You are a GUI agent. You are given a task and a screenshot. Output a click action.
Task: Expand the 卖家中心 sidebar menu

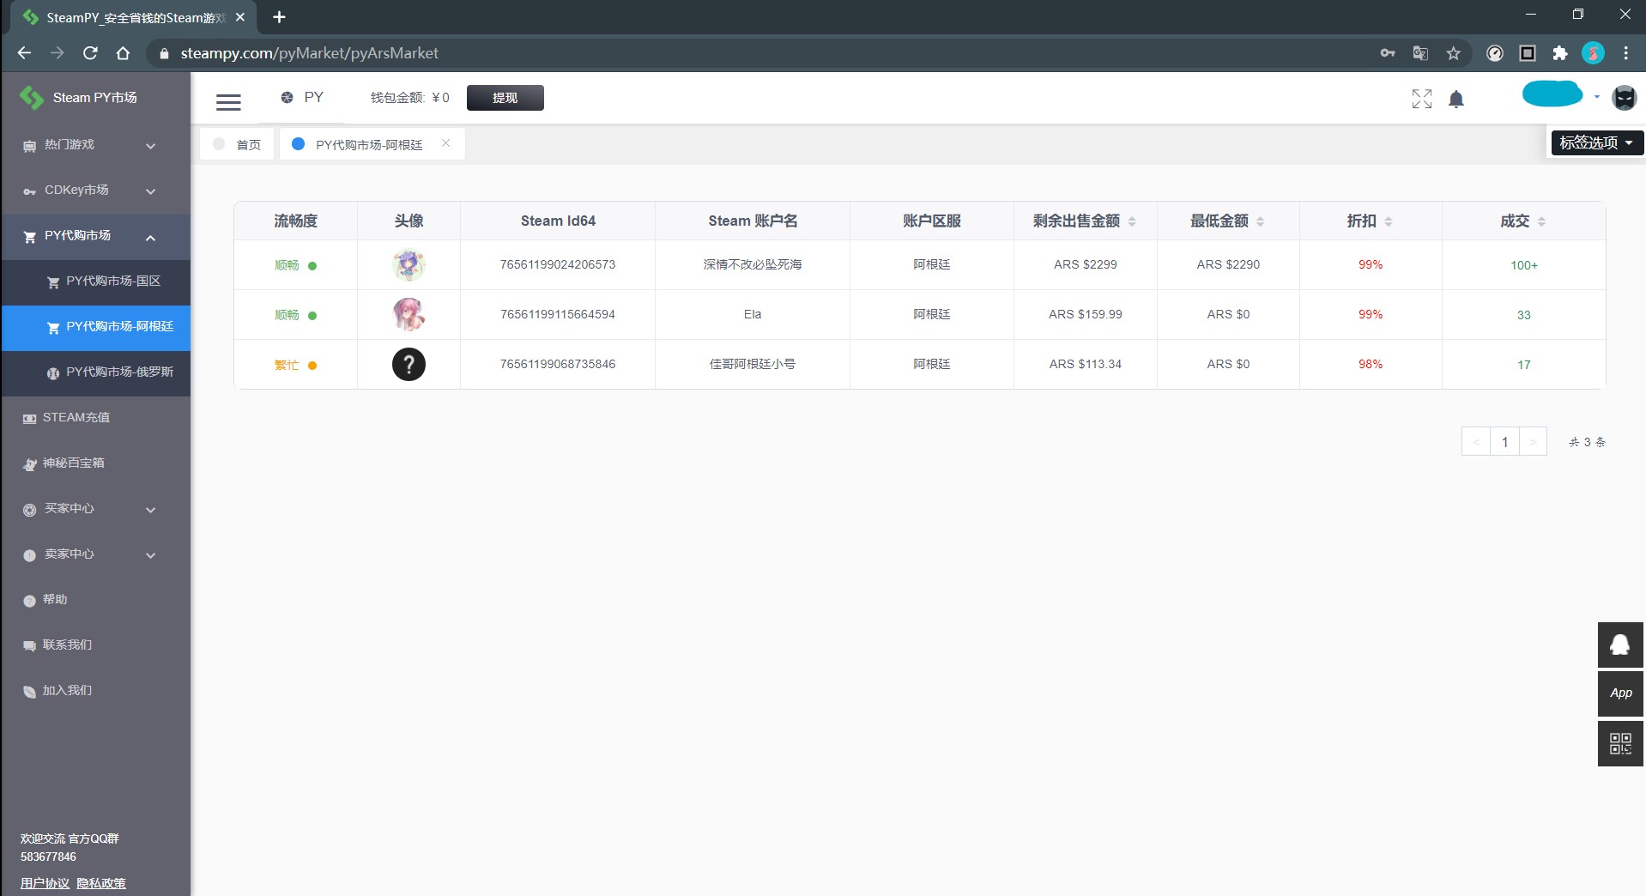95,554
